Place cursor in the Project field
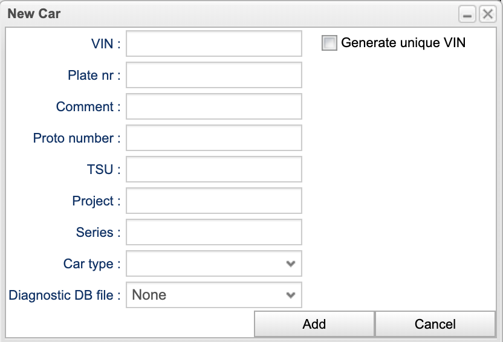Screen dimensions: 503x342 pos(214,201)
